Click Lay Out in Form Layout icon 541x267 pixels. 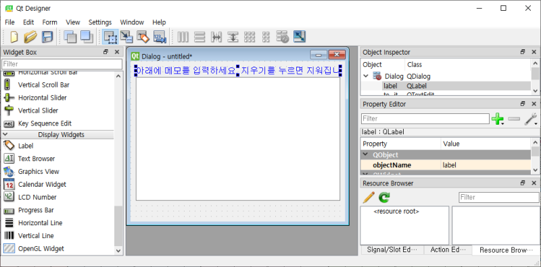click(x=266, y=37)
